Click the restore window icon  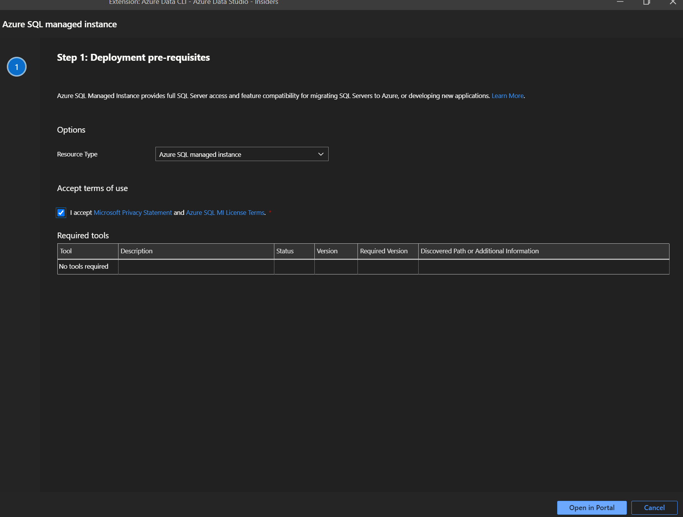[646, 2]
